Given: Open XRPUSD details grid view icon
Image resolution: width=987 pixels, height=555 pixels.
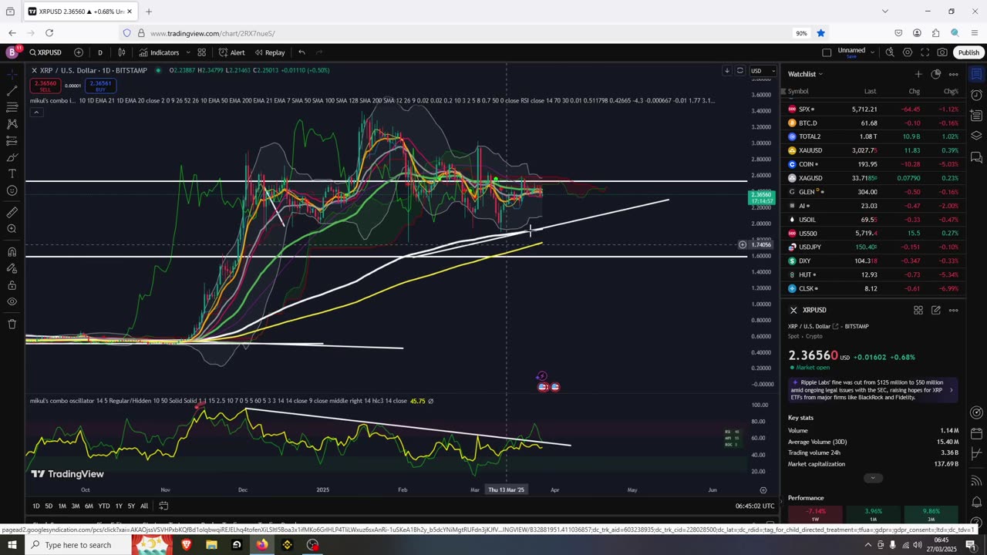Looking at the screenshot, I should point(918,310).
